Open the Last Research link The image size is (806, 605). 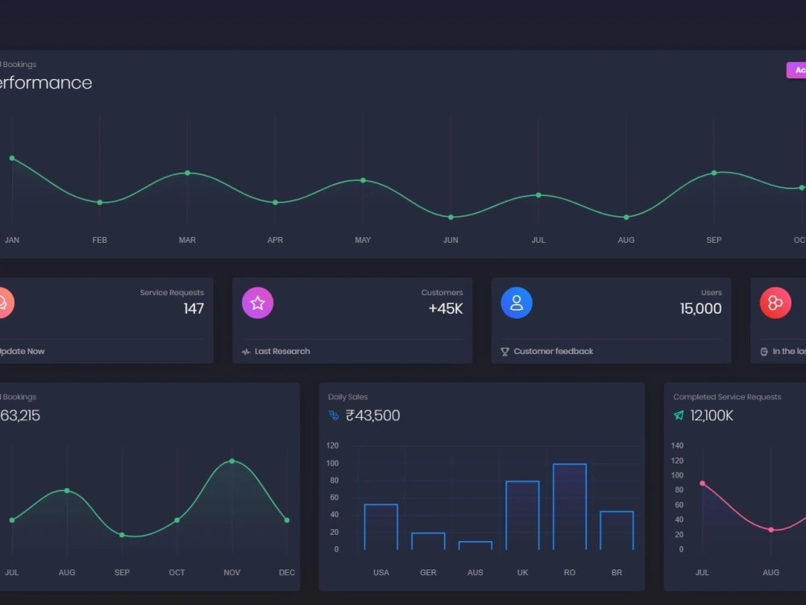point(282,352)
